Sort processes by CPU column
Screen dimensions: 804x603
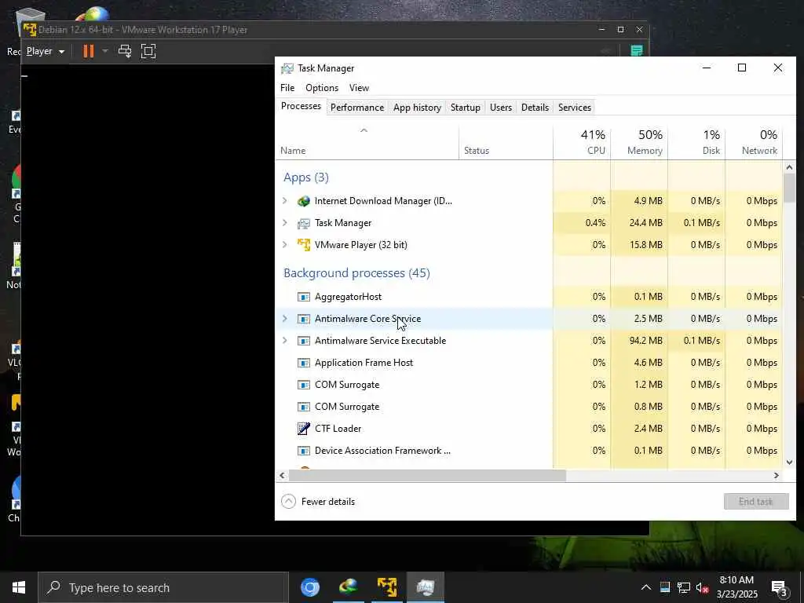click(x=582, y=143)
